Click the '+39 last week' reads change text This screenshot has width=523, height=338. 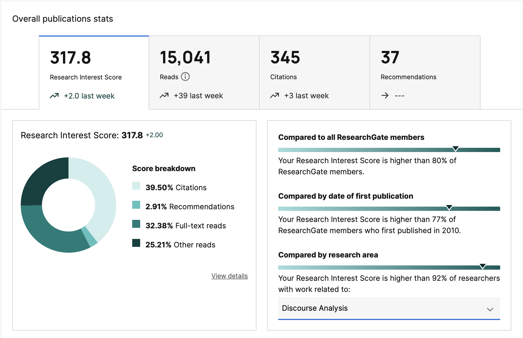[x=198, y=96]
